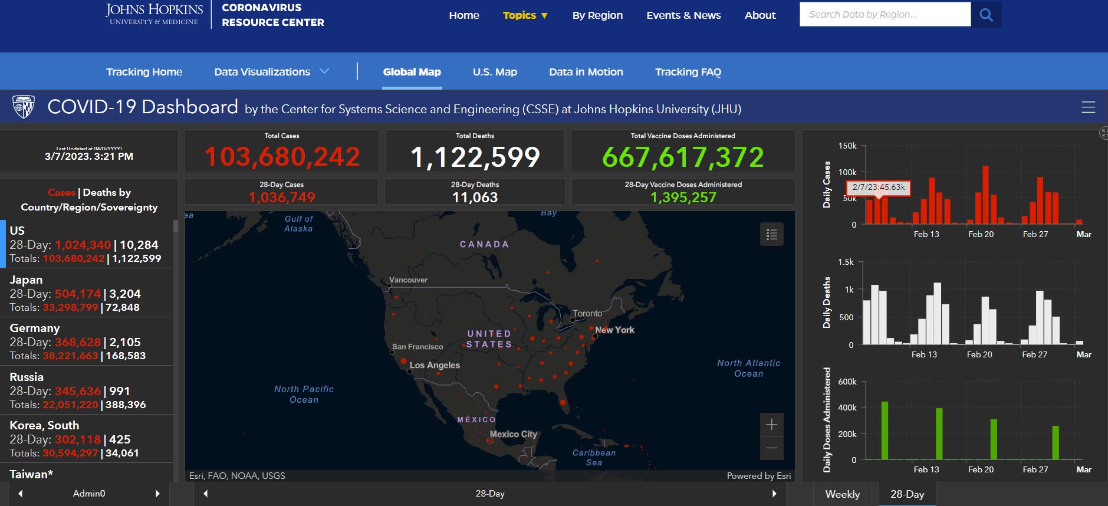Image resolution: width=1108 pixels, height=506 pixels.
Task: Switch to the Global Map tab
Action: (412, 71)
